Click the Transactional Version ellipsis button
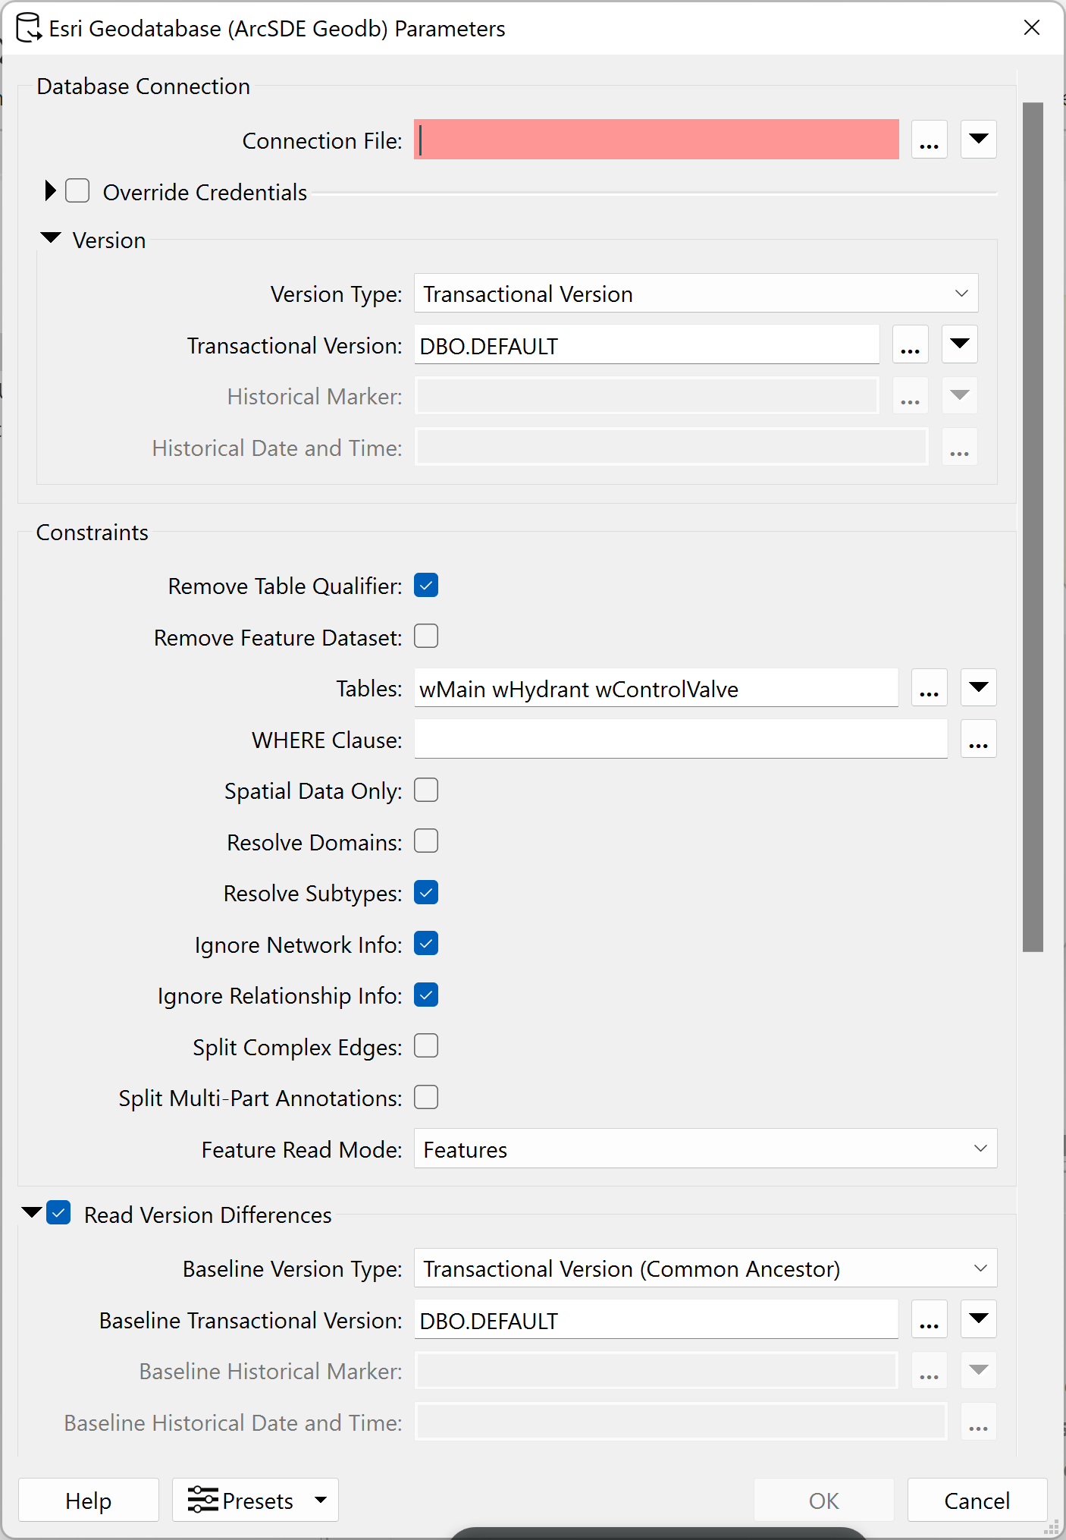 (910, 345)
